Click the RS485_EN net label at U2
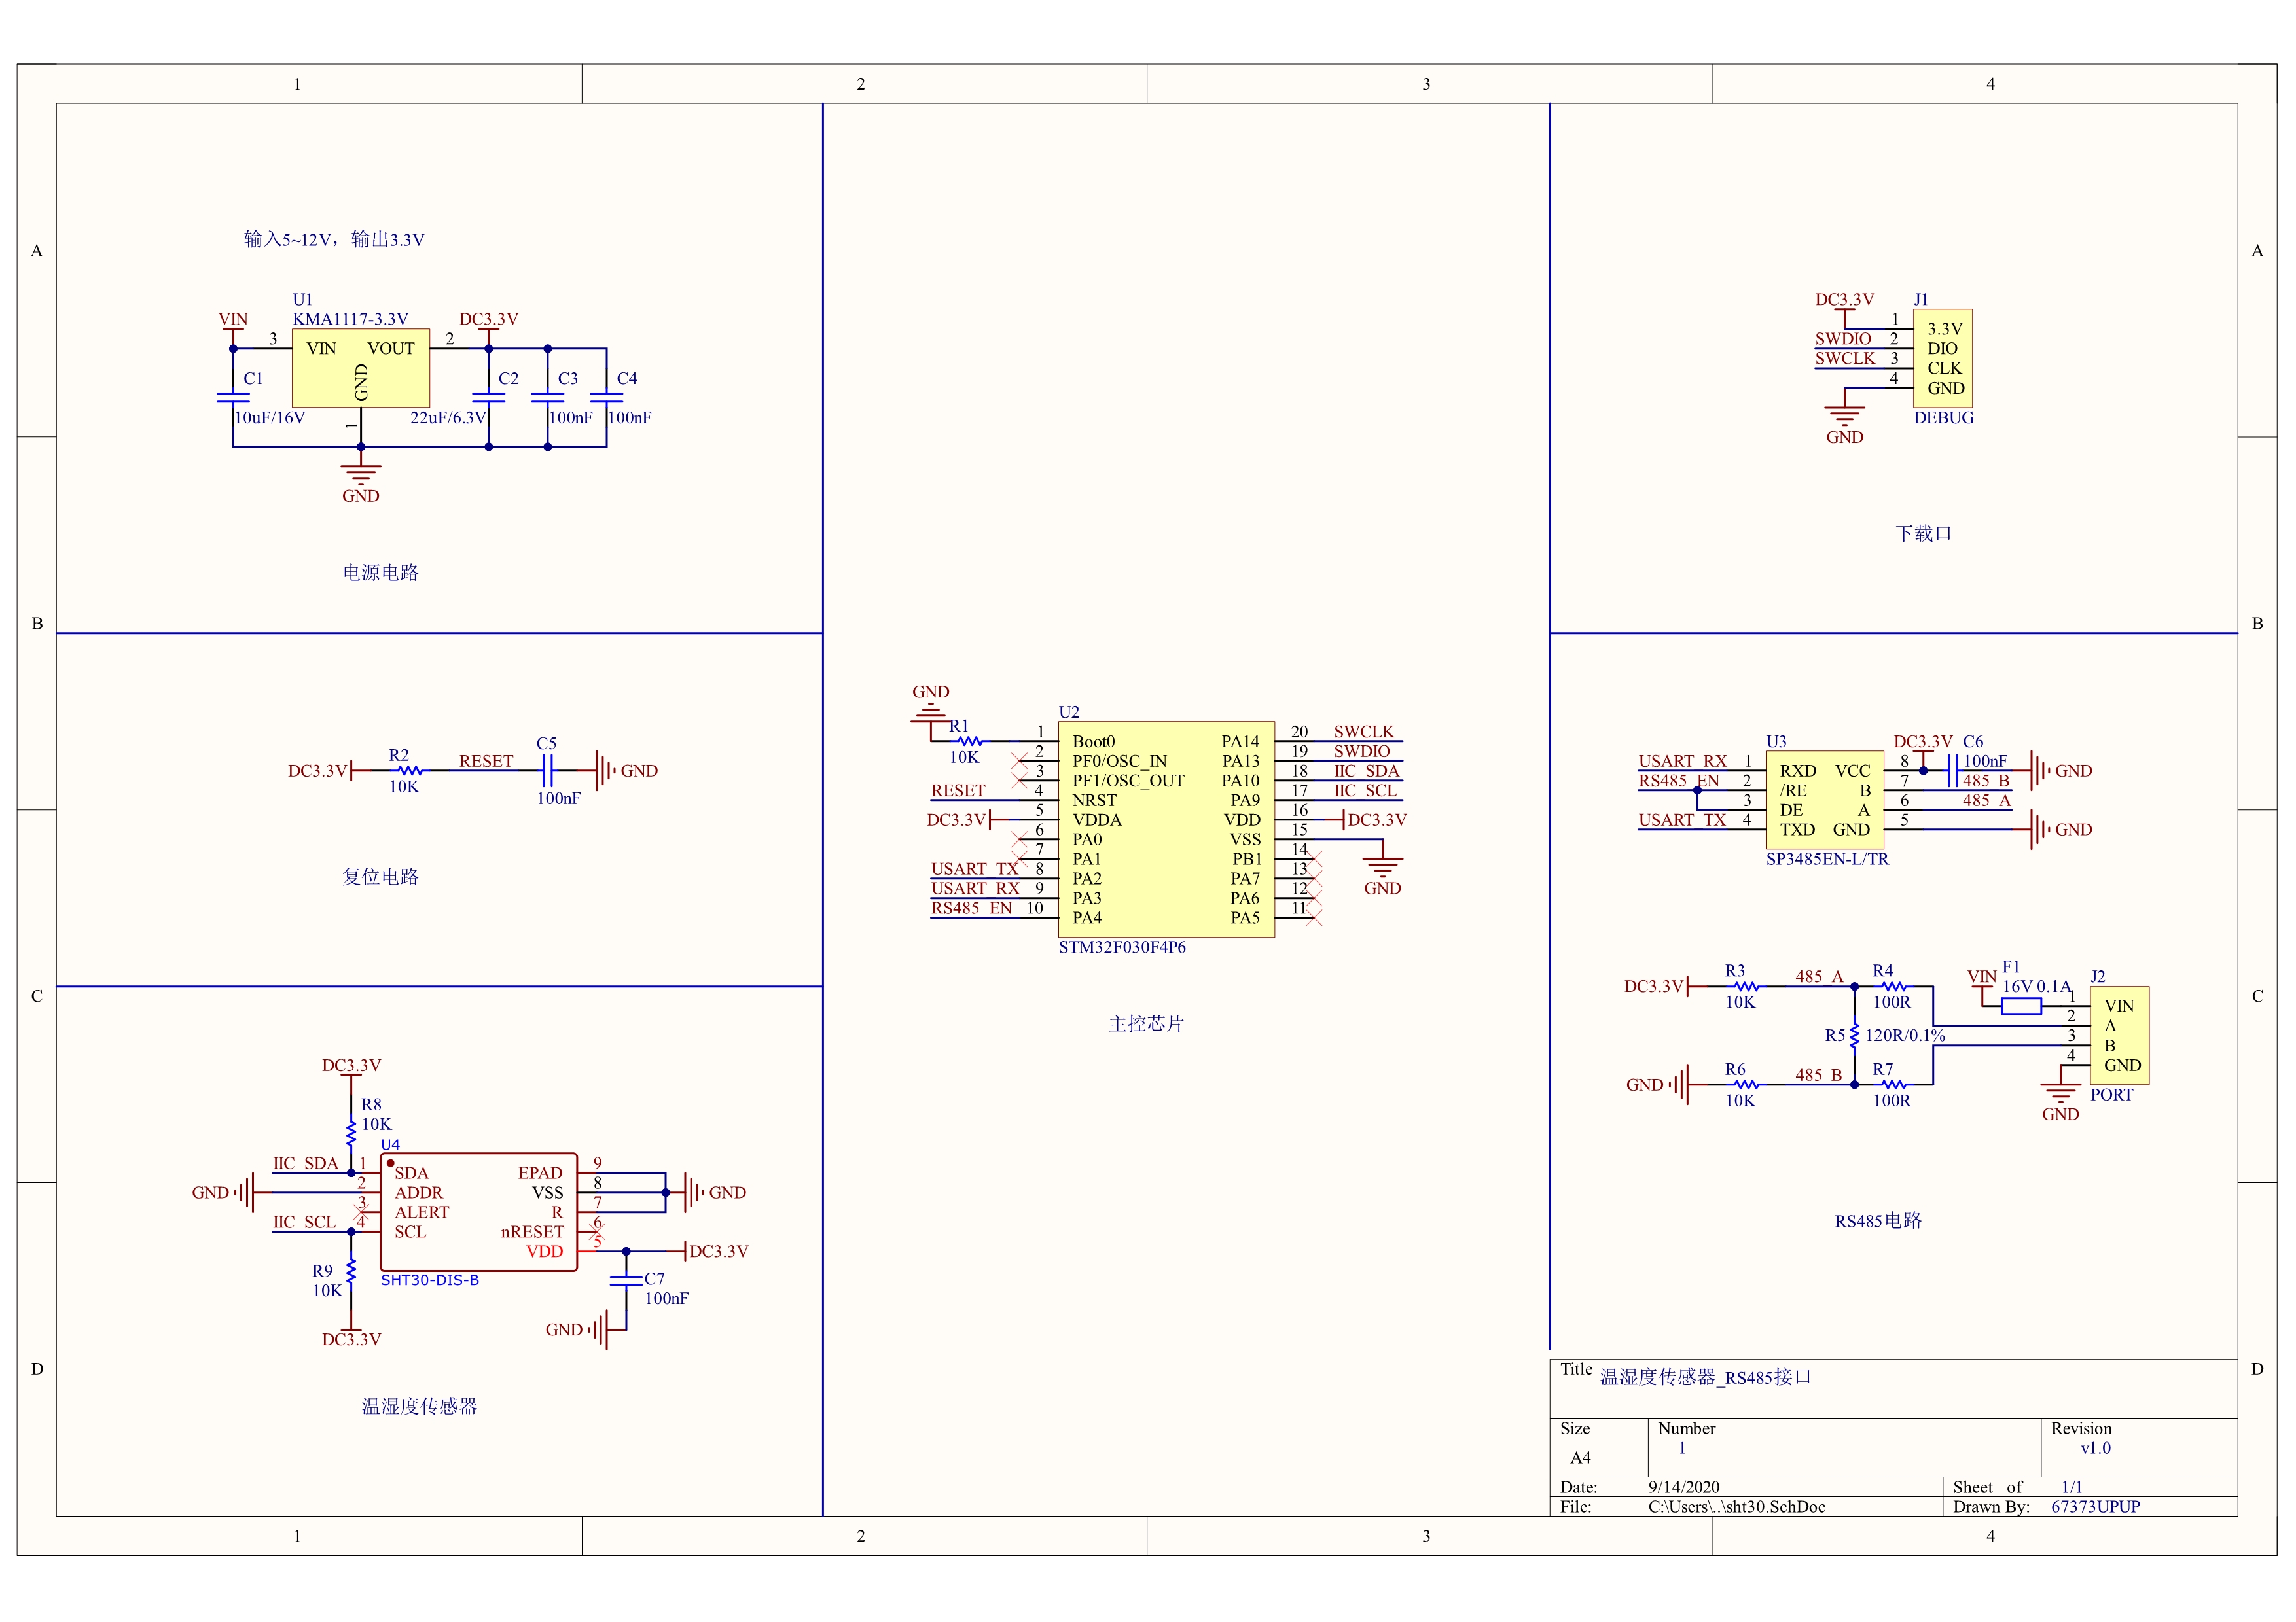This screenshot has width=2296, height=1622. point(971,908)
